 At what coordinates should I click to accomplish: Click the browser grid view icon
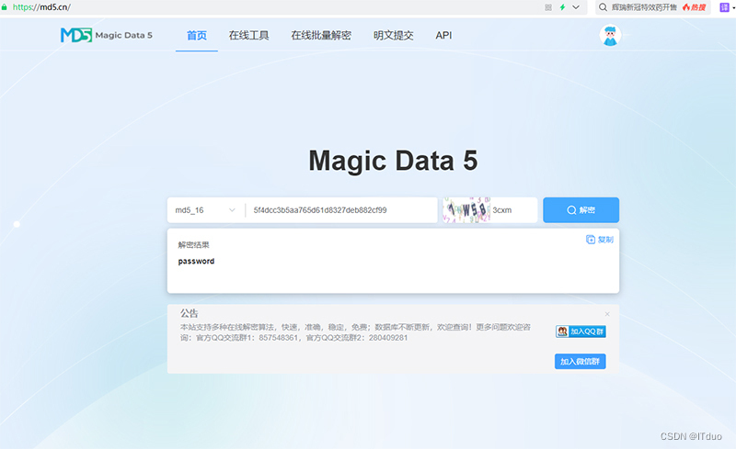pyautogui.click(x=548, y=7)
